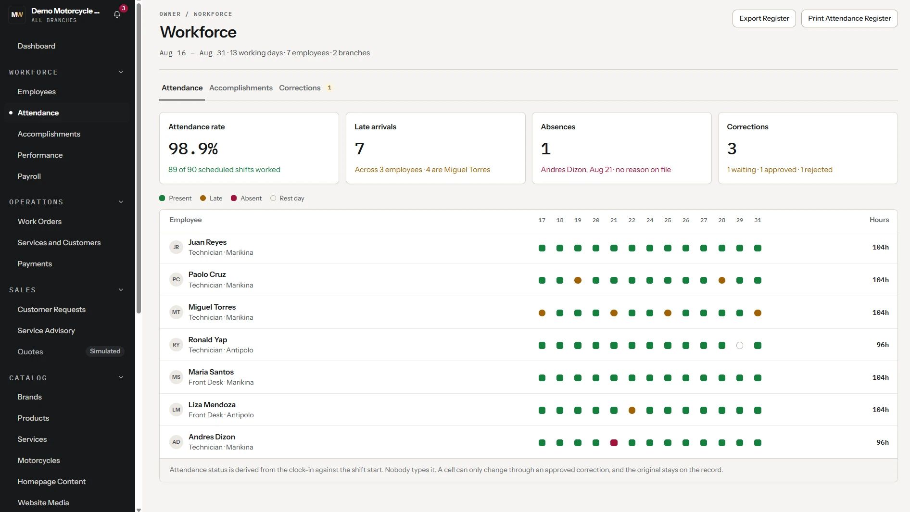
Task: Select the Attendance tab
Action: [x=182, y=88]
